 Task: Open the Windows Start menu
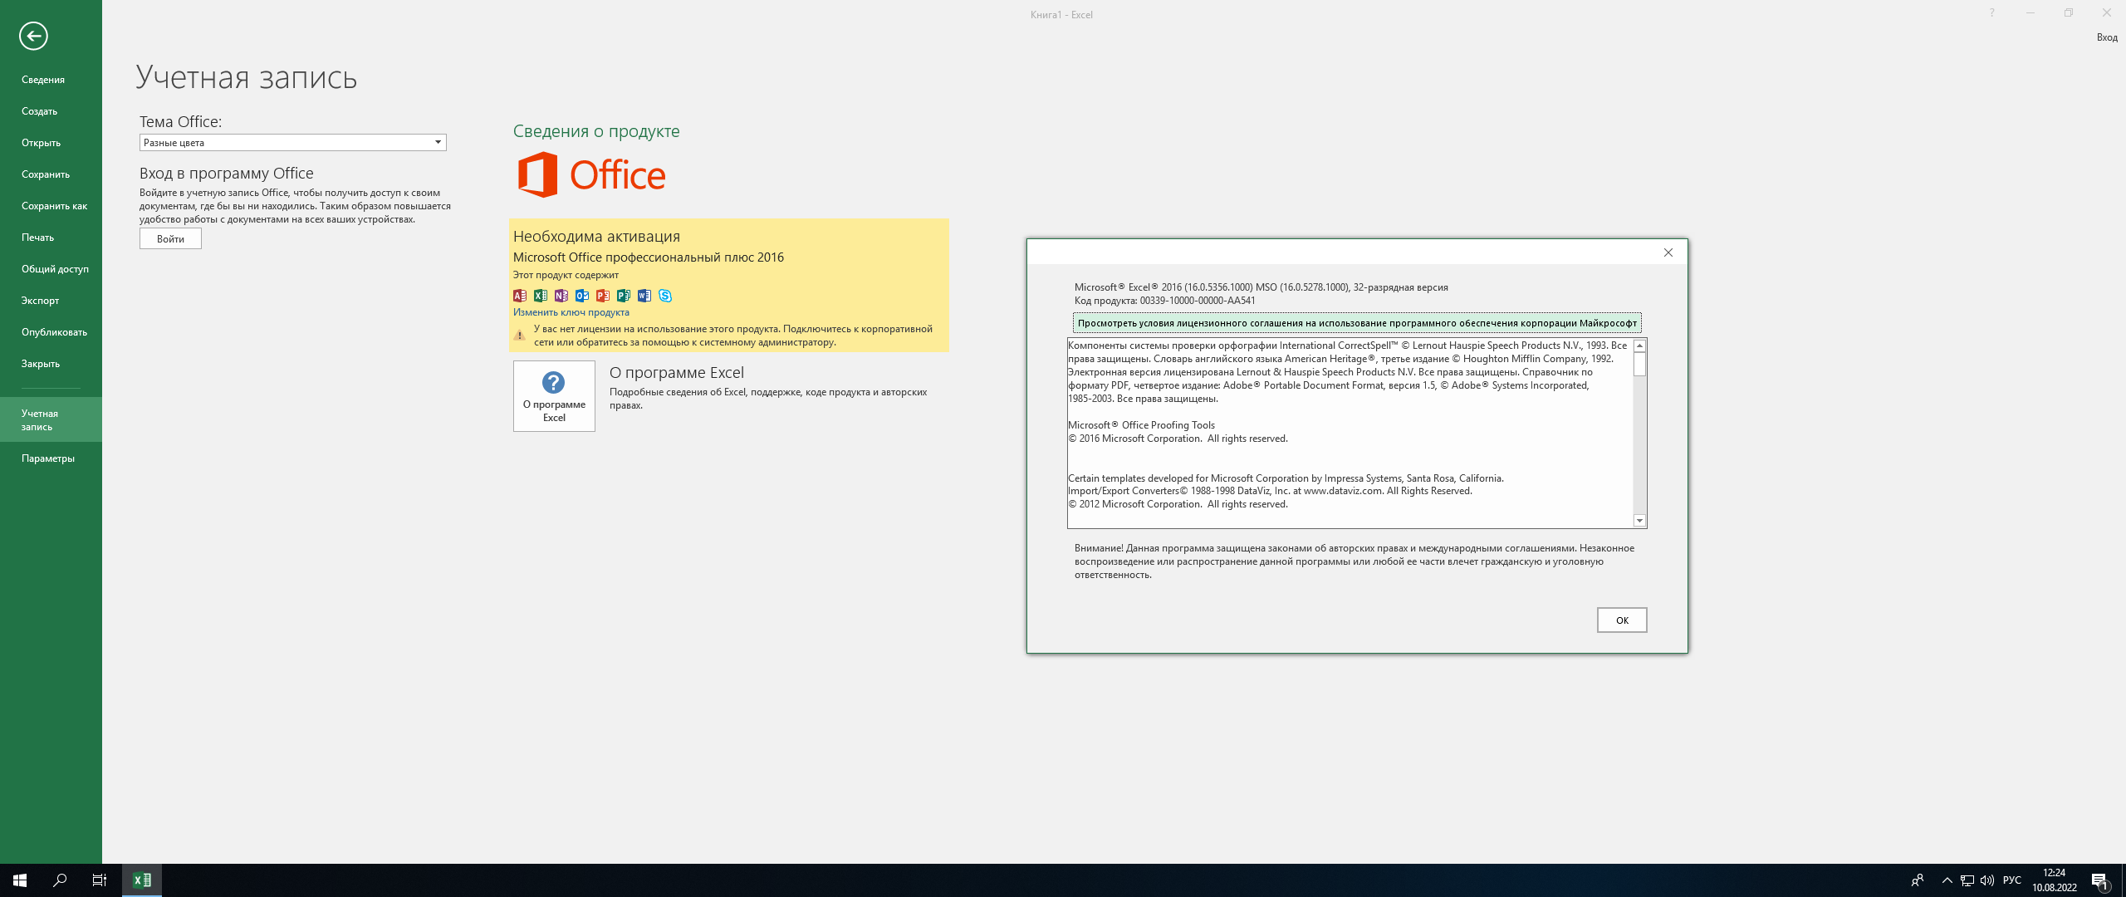click(20, 880)
